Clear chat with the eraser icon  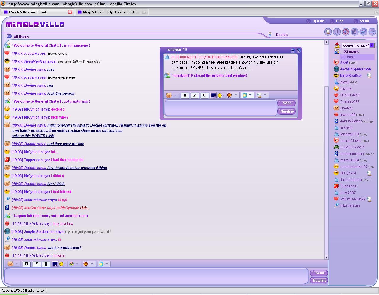click(363, 32)
